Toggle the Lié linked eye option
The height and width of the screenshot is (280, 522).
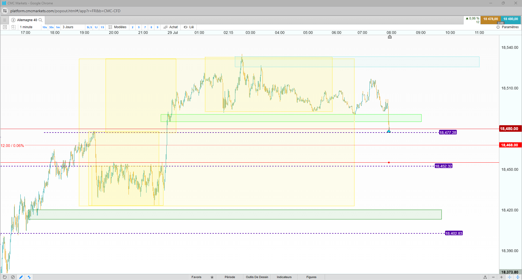coord(189,27)
